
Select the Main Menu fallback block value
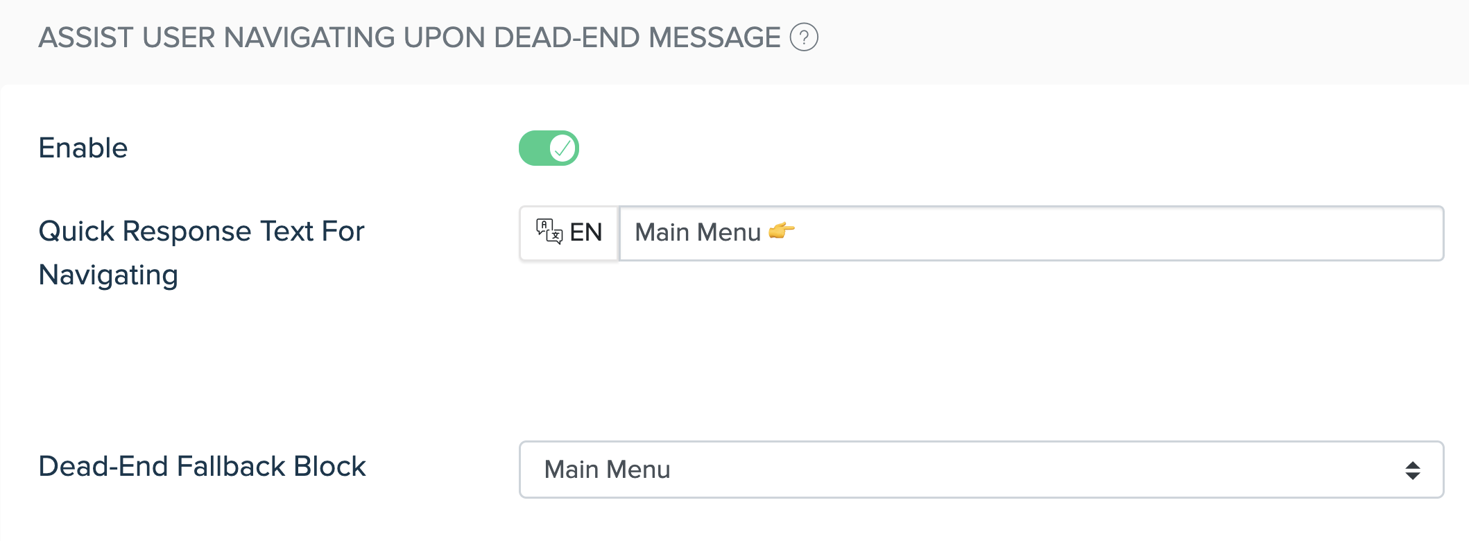click(607, 470)
